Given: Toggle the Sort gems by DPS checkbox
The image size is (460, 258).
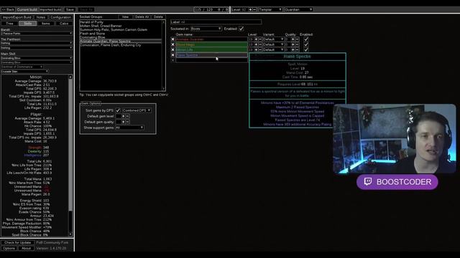Looking at the screenshot, I should pyautogui.click(x=118, y=110).
